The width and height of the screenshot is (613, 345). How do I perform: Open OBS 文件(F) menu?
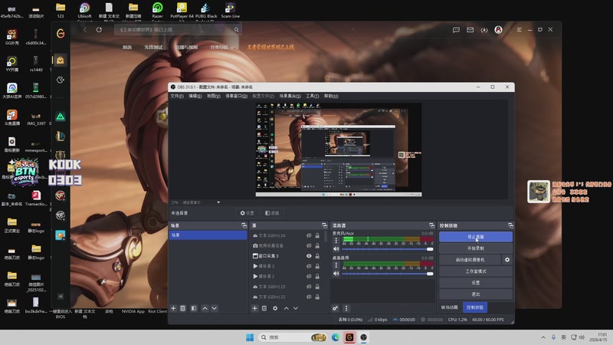point(177,96)
